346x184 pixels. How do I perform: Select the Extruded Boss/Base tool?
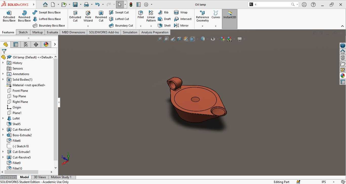coord(9,16)
